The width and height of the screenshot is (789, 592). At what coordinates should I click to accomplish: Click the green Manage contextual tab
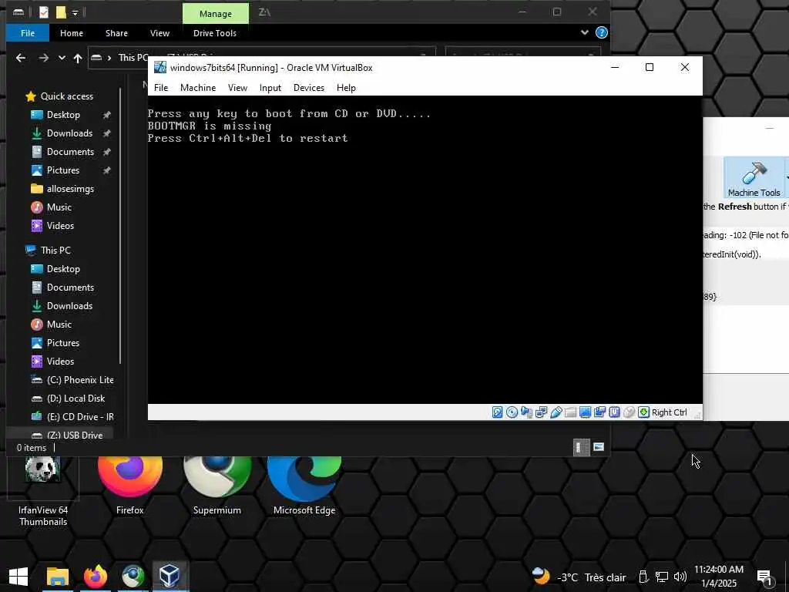coord(216,14)
